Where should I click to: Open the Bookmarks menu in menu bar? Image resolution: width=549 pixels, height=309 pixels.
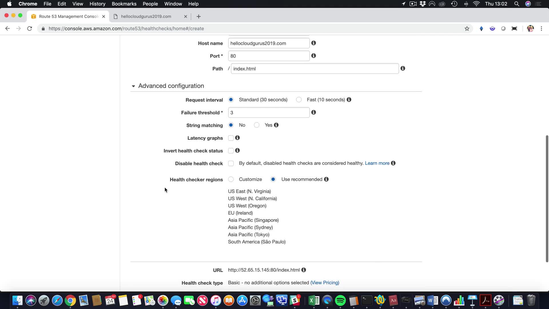pyautogui.click(x=124, y=4)
